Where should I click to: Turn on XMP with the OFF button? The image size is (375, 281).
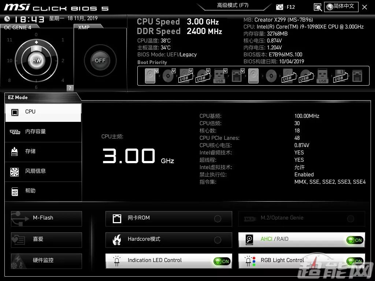click(100, 60)
